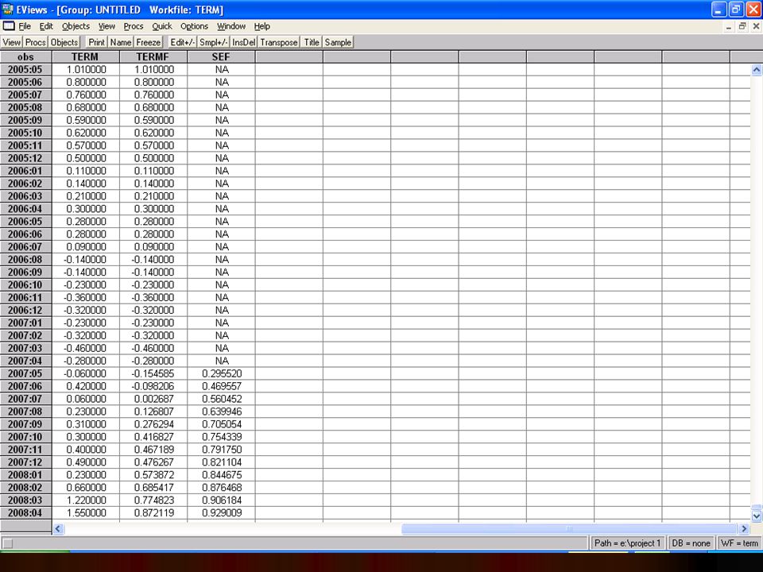Click row header 2007:12
The height and width of the screenshot is (572, 763).
[x=25, y=462]
